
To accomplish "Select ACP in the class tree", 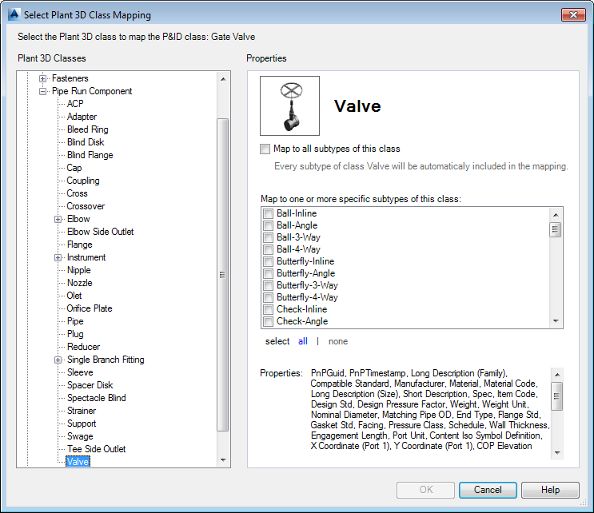I will click(x=75, y=104).
